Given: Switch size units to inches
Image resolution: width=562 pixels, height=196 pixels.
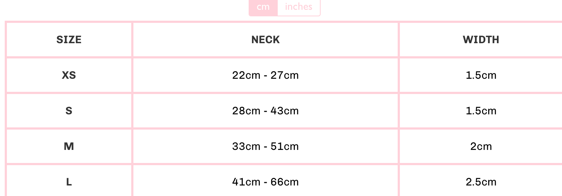Looking at the screenshot, I should click(x=298, y=7).
